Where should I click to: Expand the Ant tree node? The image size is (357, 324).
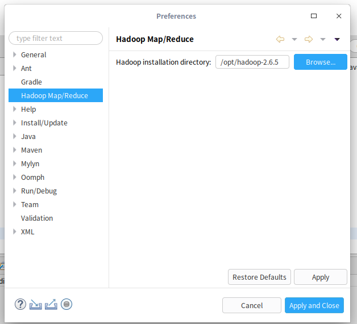pos(15,68)
